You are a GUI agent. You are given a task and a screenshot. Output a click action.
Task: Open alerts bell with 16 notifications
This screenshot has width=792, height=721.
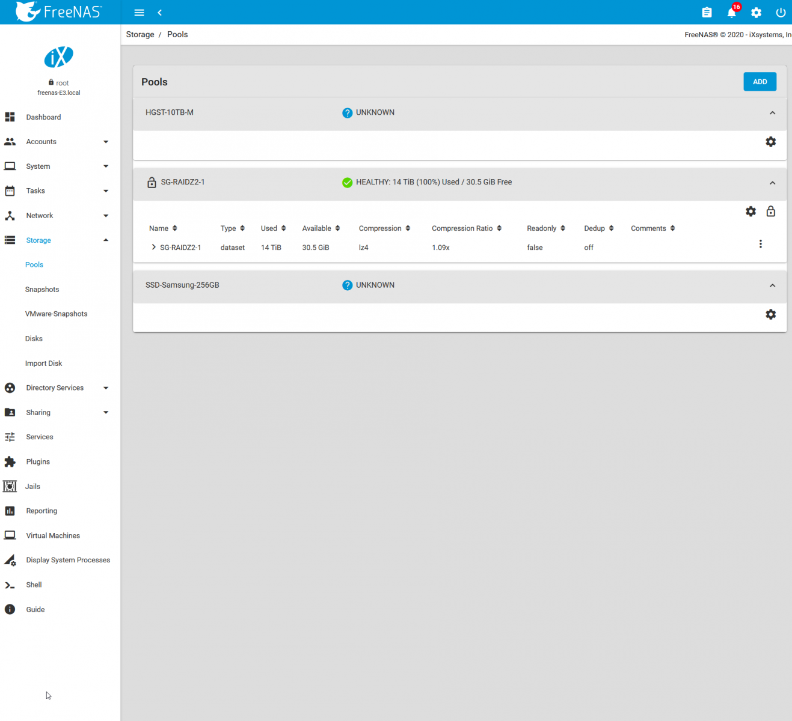[x=732, y=11]
